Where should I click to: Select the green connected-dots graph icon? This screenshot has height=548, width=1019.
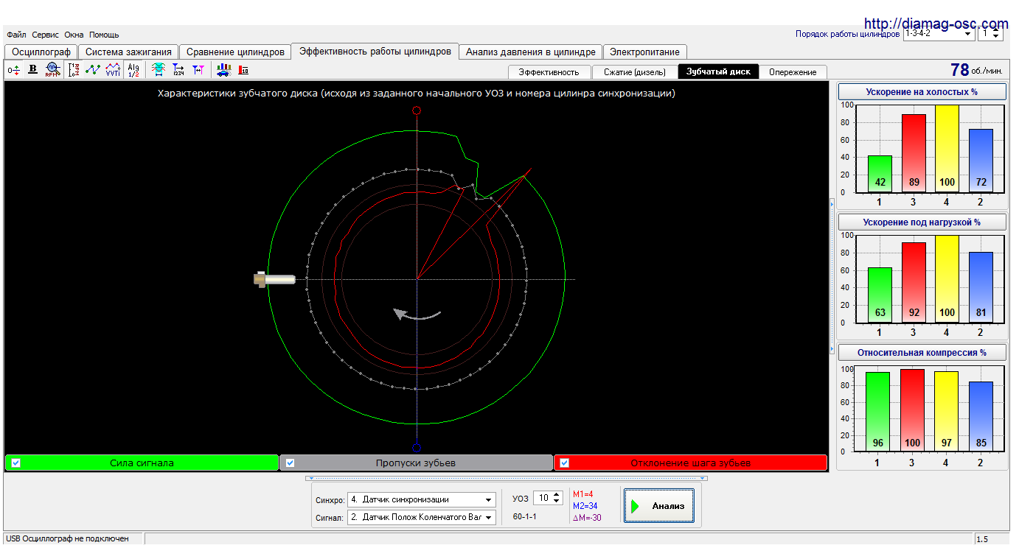tap(93, 70)
